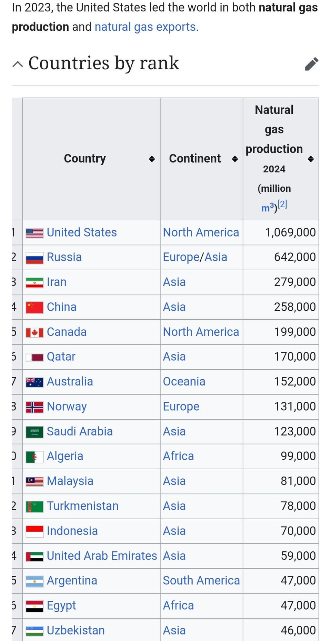Click the United States flag icon
This screenshot has height=641, width=331.
tap(35, 233)
